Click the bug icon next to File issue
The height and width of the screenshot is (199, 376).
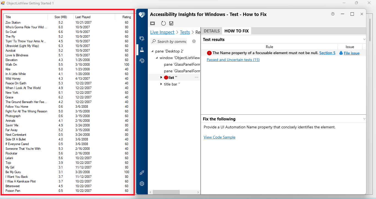341,53
